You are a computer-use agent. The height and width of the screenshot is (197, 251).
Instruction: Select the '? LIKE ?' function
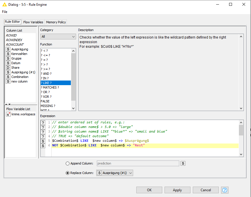coord(56,83)
